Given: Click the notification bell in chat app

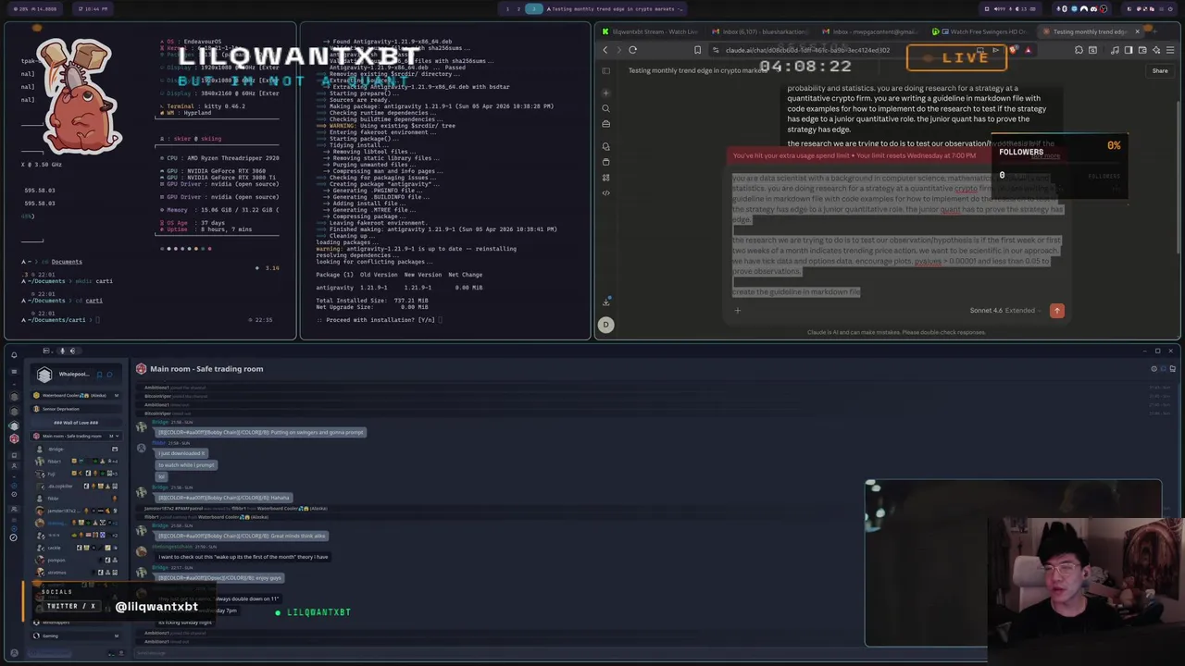Looking at the screenshot, I should (x=14, y=354).
